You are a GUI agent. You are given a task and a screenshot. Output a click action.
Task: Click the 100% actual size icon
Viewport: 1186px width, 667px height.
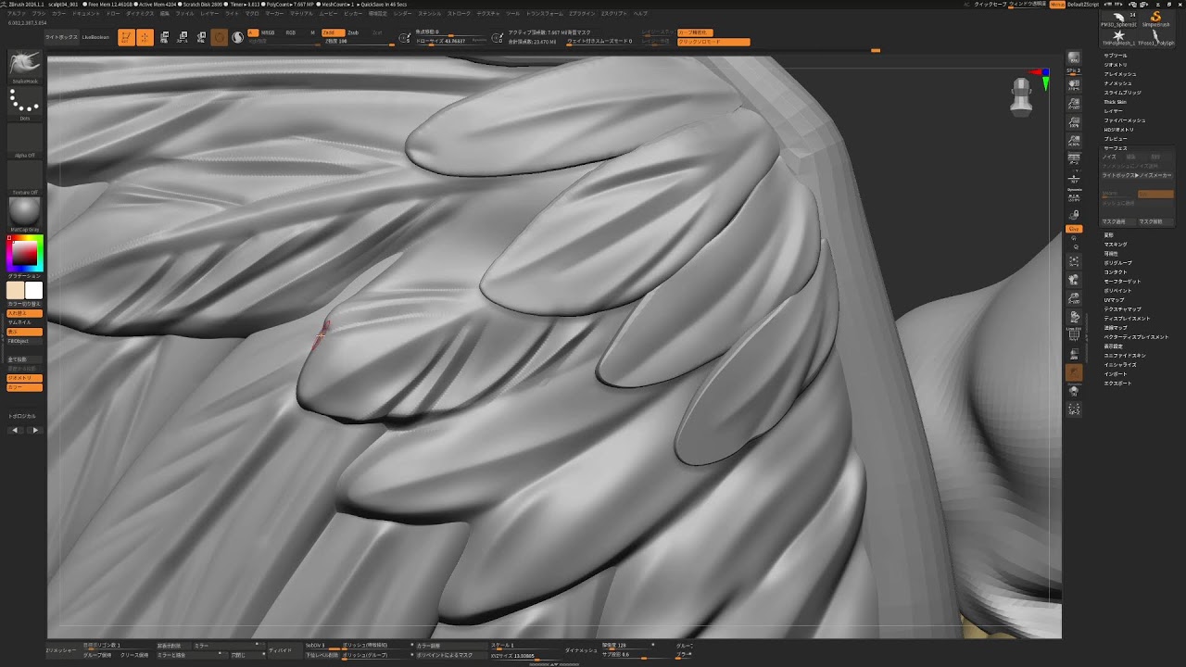[1074, 123]
